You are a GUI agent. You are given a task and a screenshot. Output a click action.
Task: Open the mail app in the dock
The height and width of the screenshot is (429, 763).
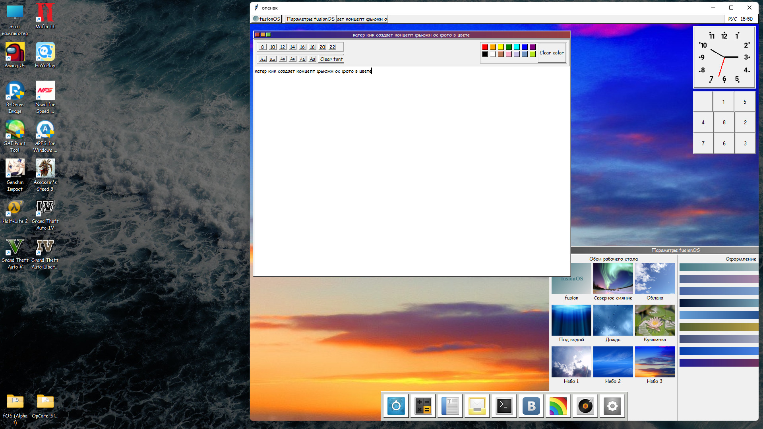[x=477, y=406]
